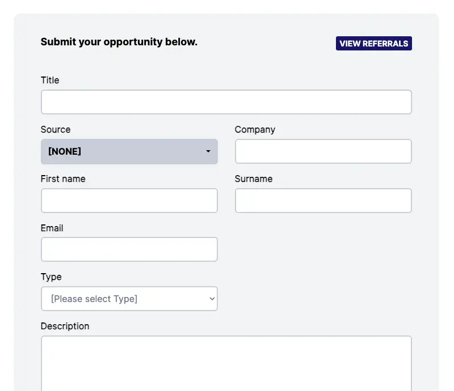The height and width of the screenshot is (391, 454).
Task: Click the Surname label text
Action: [254, 179]
